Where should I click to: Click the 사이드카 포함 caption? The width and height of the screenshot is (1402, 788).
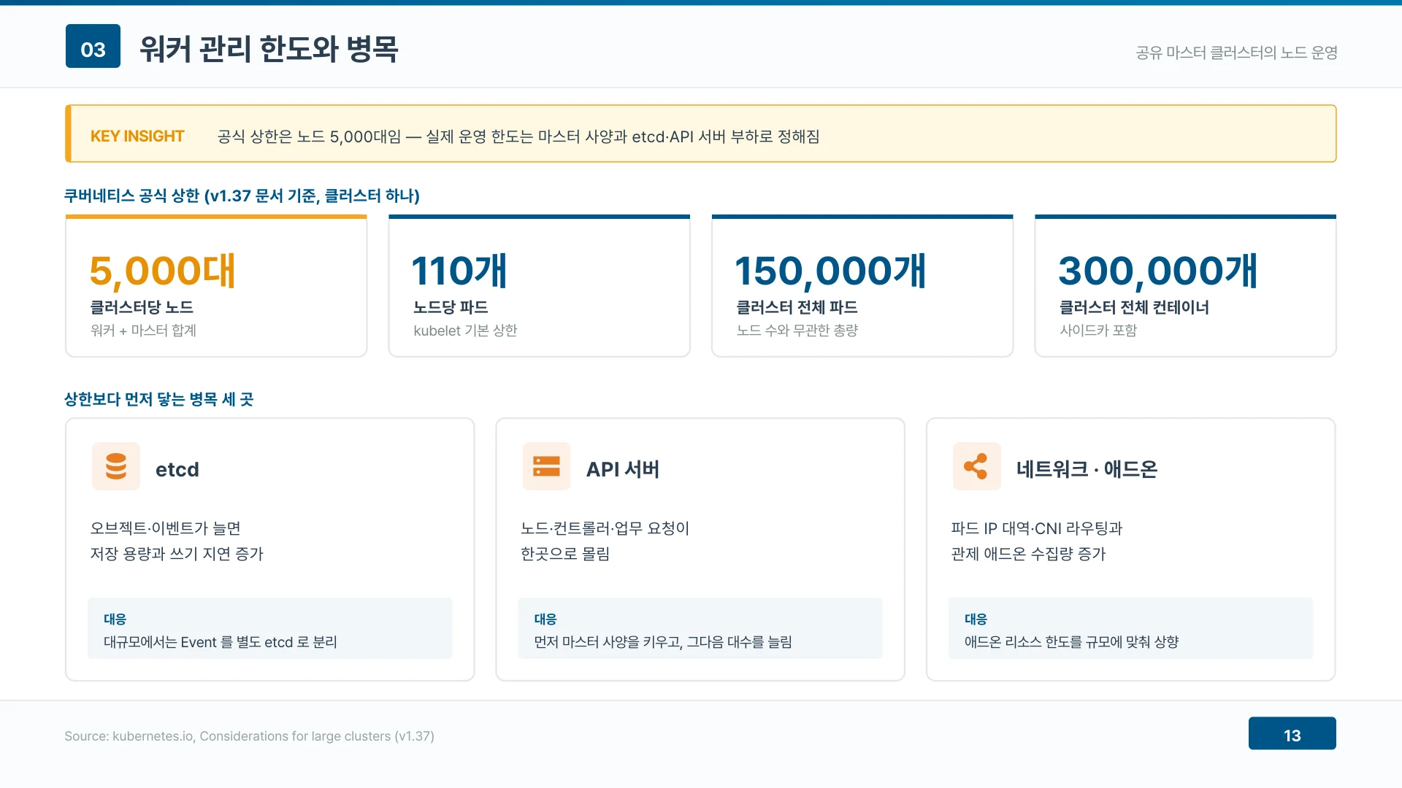click(x=1098, y=331)
